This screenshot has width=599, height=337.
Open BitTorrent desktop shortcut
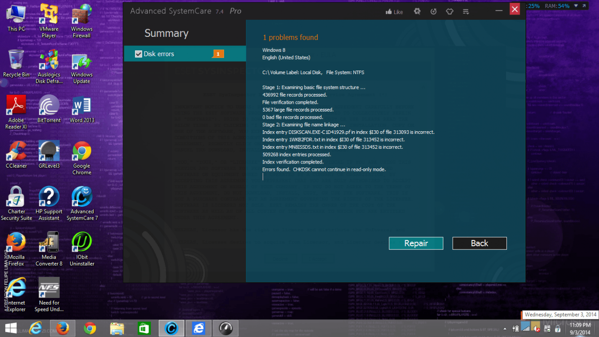click(x=49, y=109)
